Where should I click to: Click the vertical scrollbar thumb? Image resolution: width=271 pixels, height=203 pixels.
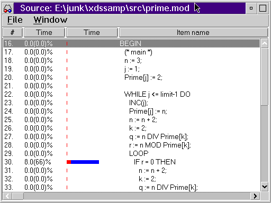point(265,77)
